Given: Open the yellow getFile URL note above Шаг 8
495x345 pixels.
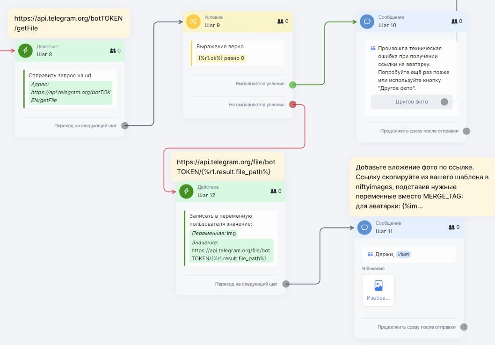Looking at the screenshot, I should pyautogui.click(x=69, y=23).
